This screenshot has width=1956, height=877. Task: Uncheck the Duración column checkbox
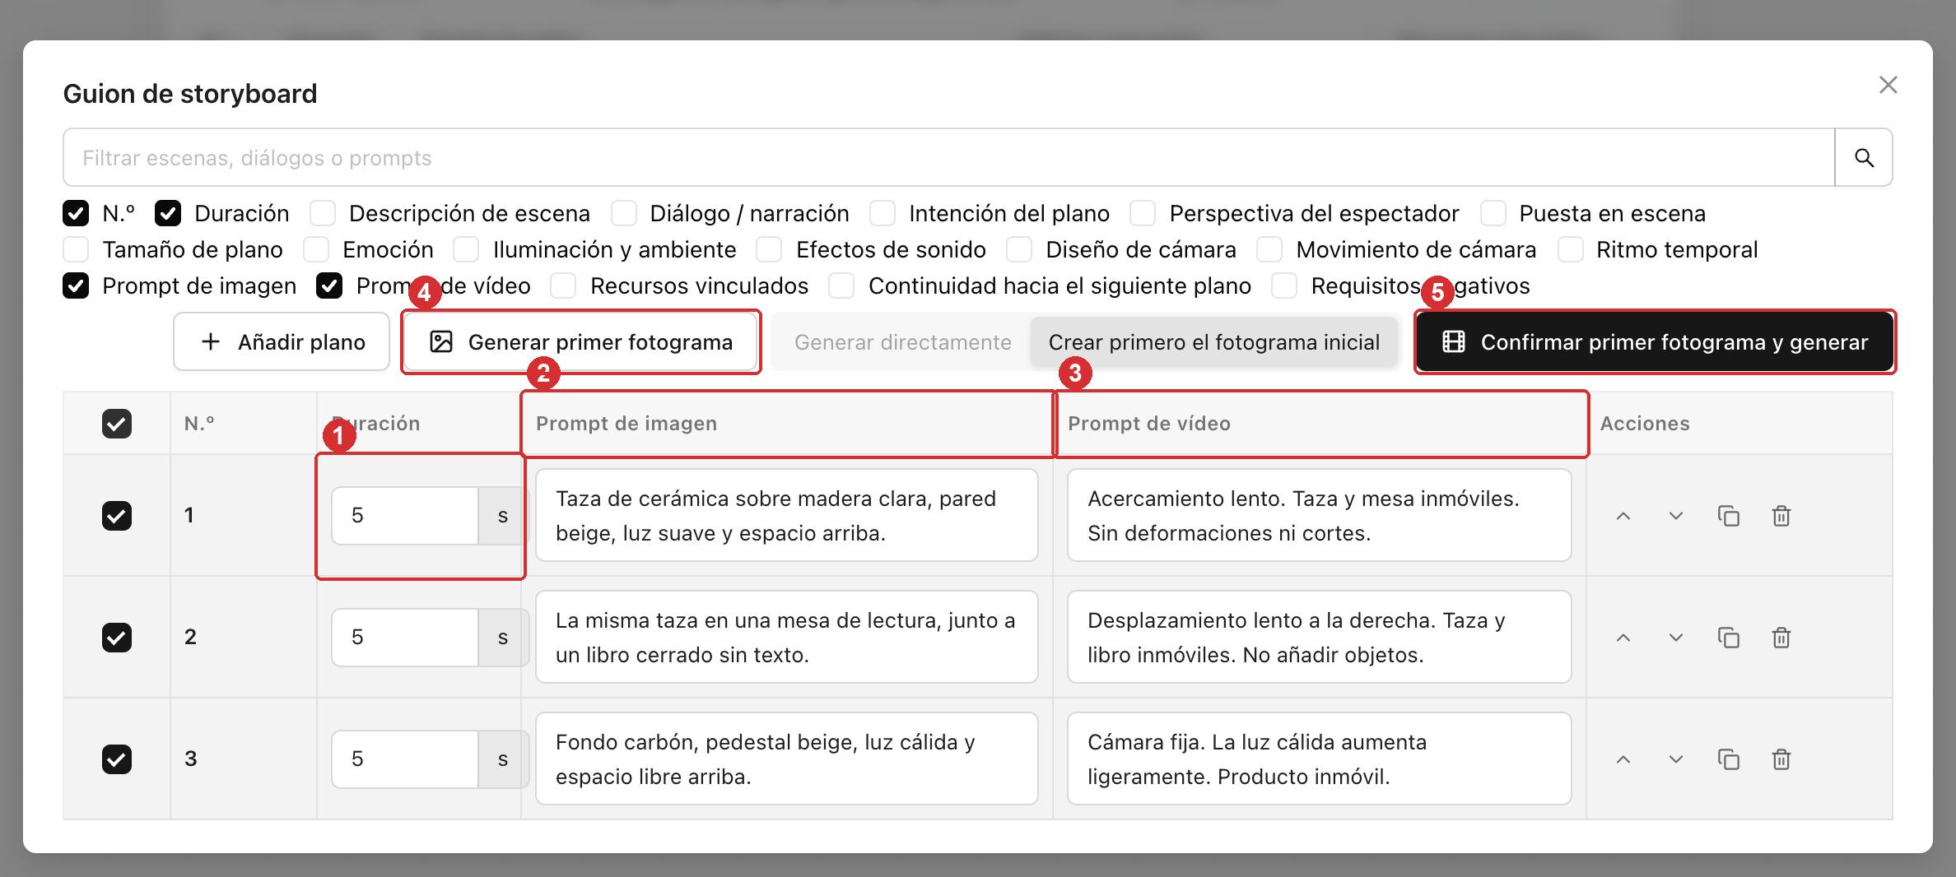(x=168, y=213)
